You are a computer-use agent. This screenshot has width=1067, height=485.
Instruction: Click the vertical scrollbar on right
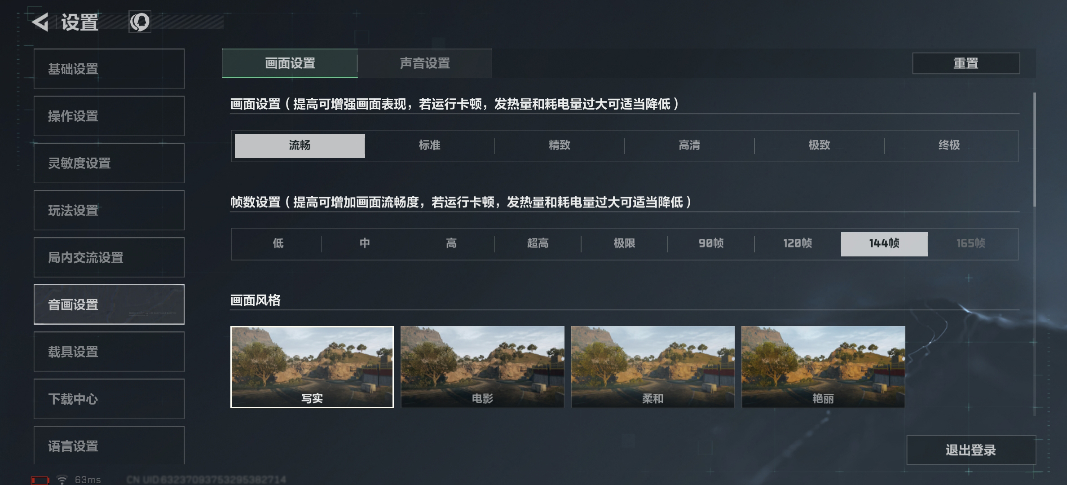(x=1035, y=150)
